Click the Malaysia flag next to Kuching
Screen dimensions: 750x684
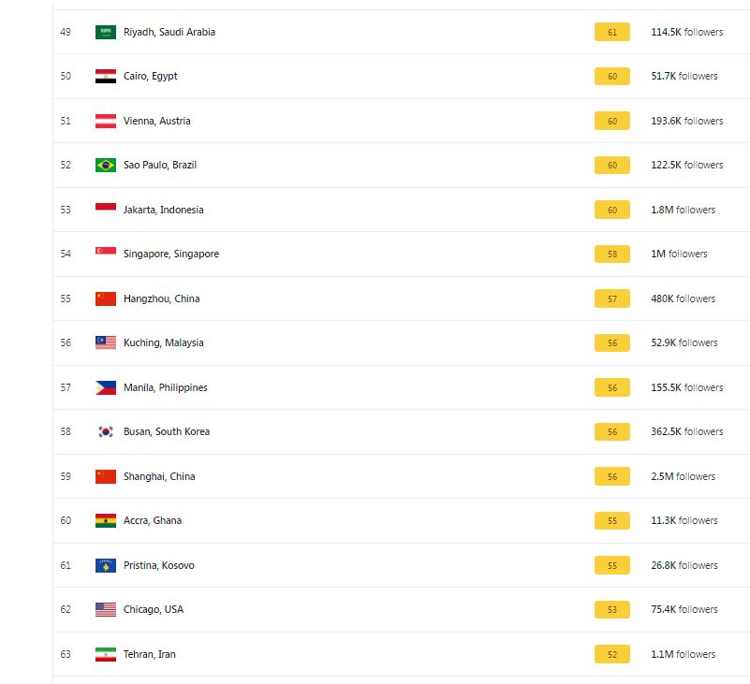pyautogui.click(x=106, y=342)
